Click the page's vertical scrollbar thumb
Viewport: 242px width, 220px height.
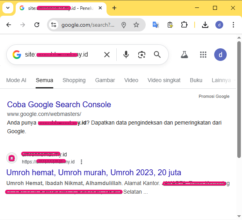click(x=239, y=99)
